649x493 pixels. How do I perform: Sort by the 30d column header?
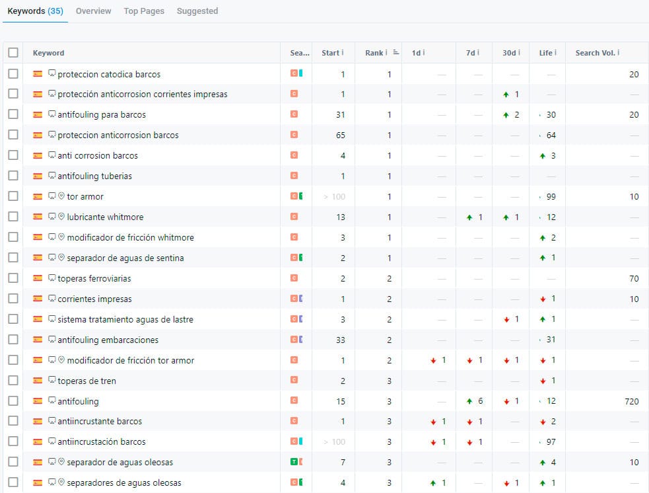point(509,53)
